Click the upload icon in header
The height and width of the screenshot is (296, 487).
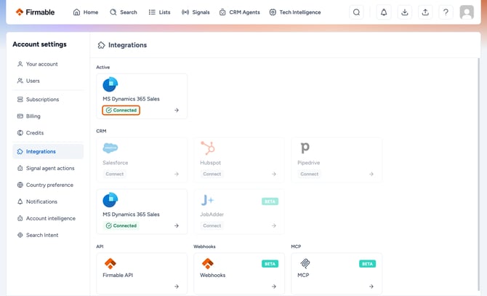pyautogui.click(x=425, y=12)
